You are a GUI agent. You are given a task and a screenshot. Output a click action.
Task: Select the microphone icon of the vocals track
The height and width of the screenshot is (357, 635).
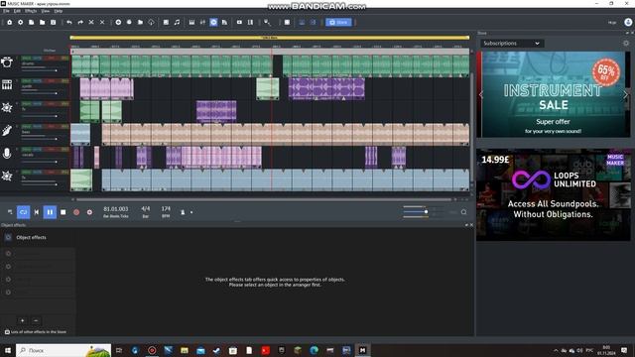(7, 154)
